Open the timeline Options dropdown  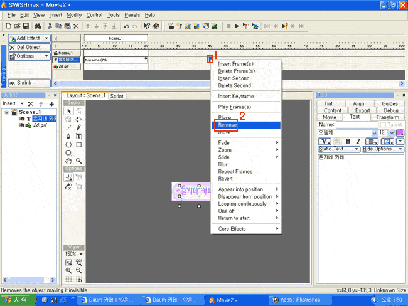point(29,56)
